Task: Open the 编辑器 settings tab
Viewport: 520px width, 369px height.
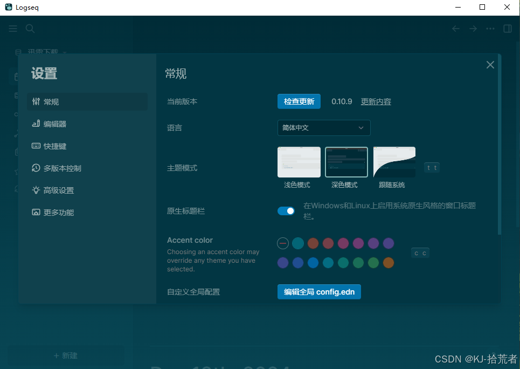Action: tap(87, 124)
